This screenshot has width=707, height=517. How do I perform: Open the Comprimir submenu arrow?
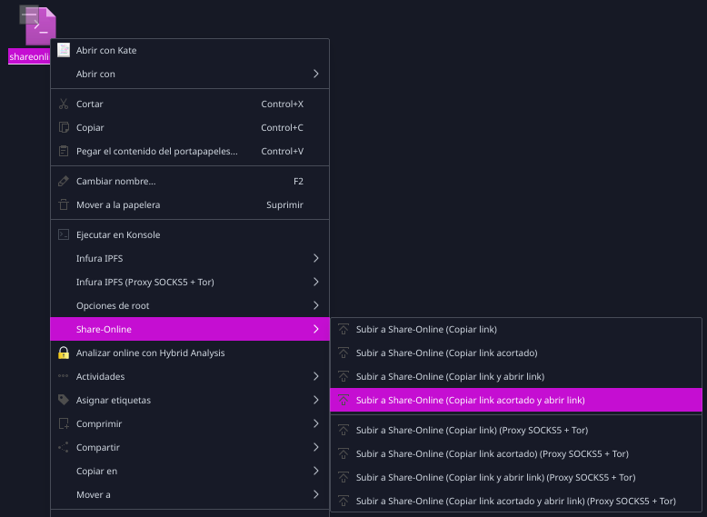click(316, 423)
